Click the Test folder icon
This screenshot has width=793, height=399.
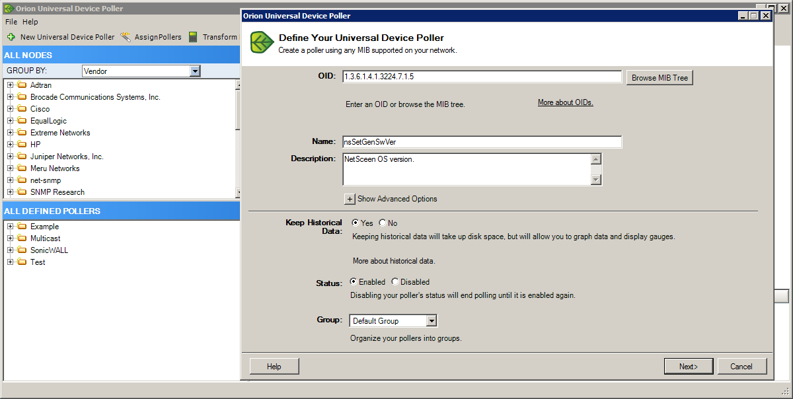pos(22,262)
